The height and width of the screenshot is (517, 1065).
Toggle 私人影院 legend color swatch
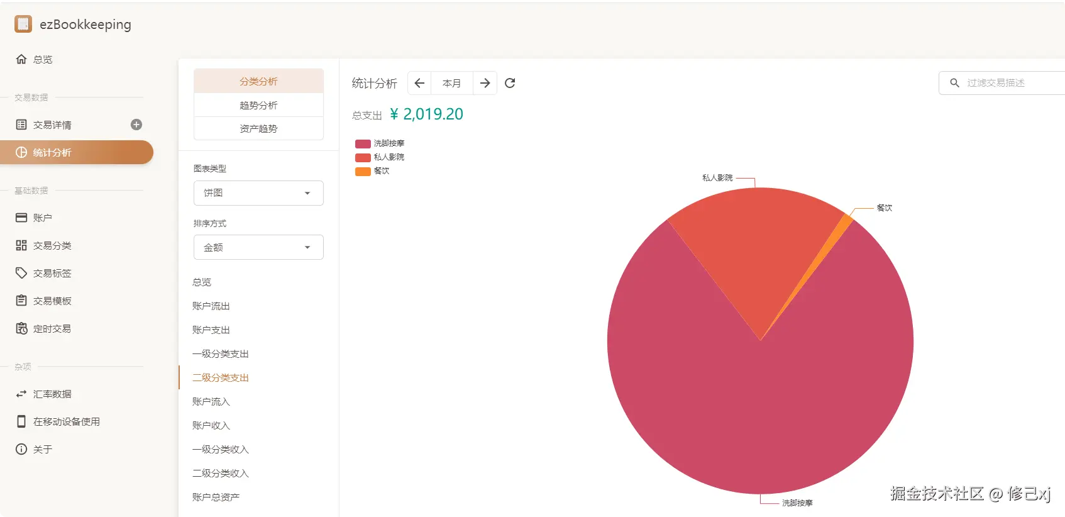coord(363,157)
